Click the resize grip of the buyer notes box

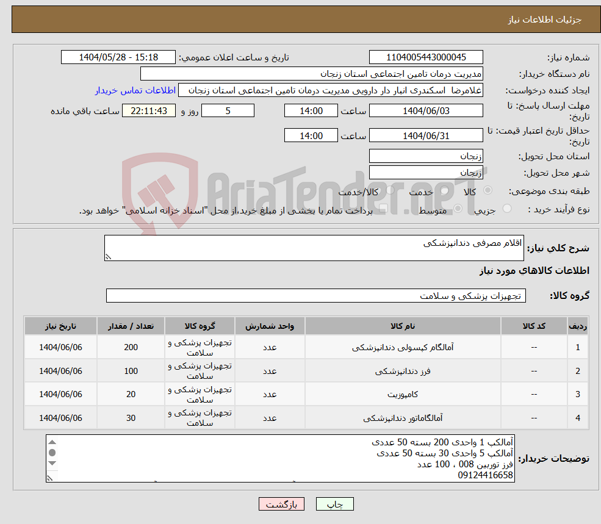[49, 478]
